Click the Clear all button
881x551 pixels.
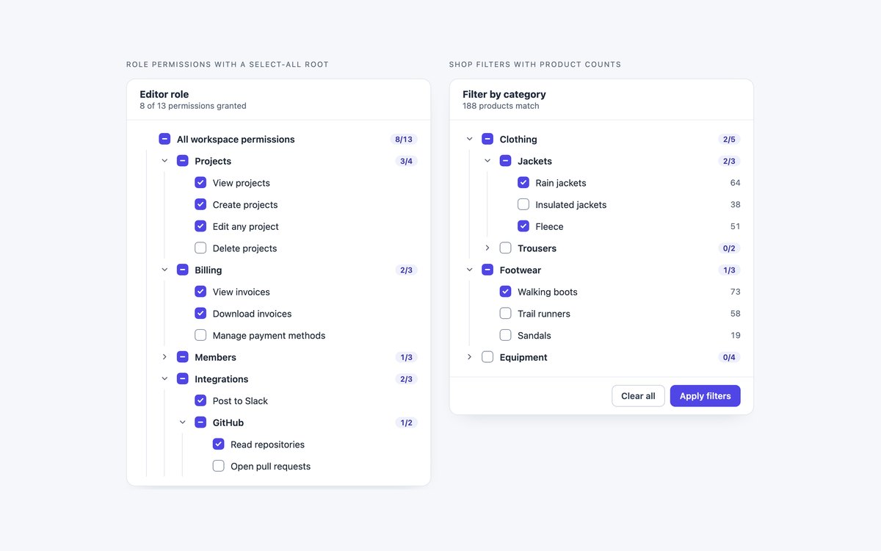tap(638, 396)
